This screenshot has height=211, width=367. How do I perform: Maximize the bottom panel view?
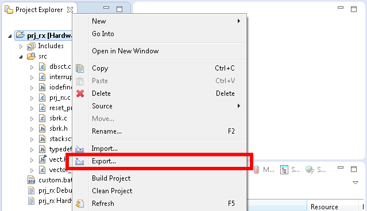click(354, 169)
